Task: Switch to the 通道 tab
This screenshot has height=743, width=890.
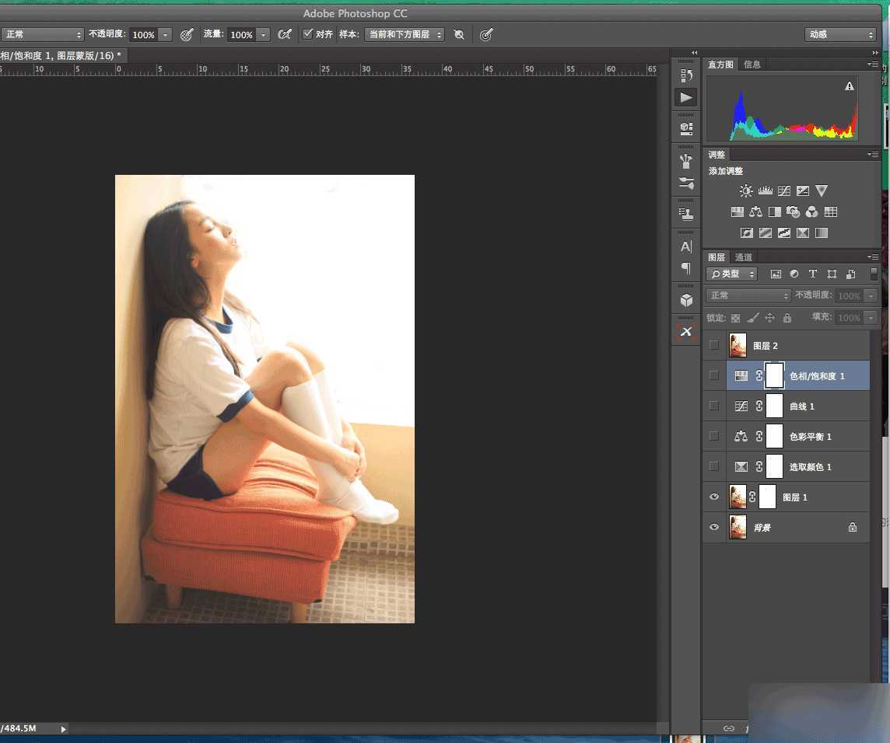Action: (744, 257)
